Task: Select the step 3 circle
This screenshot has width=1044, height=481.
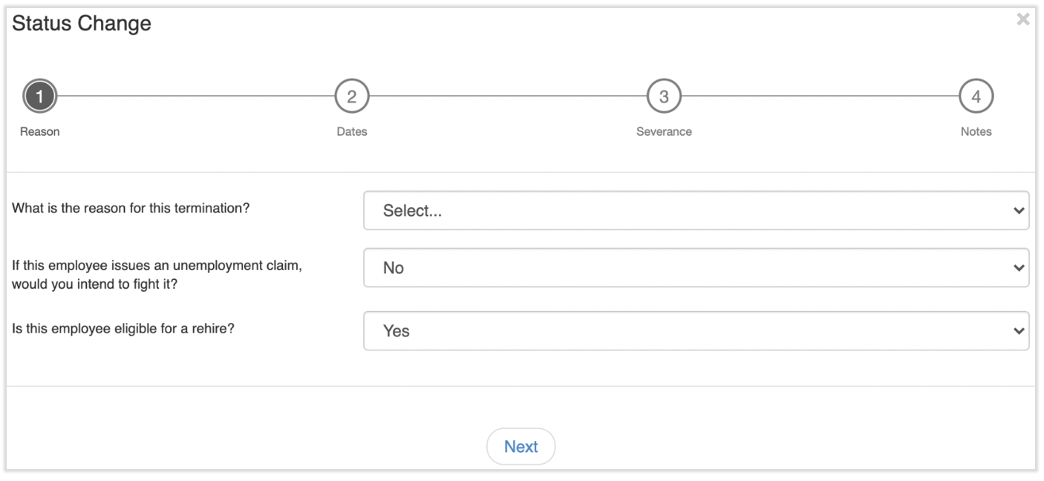Action: pyautogui.click(x=664, y=96)
